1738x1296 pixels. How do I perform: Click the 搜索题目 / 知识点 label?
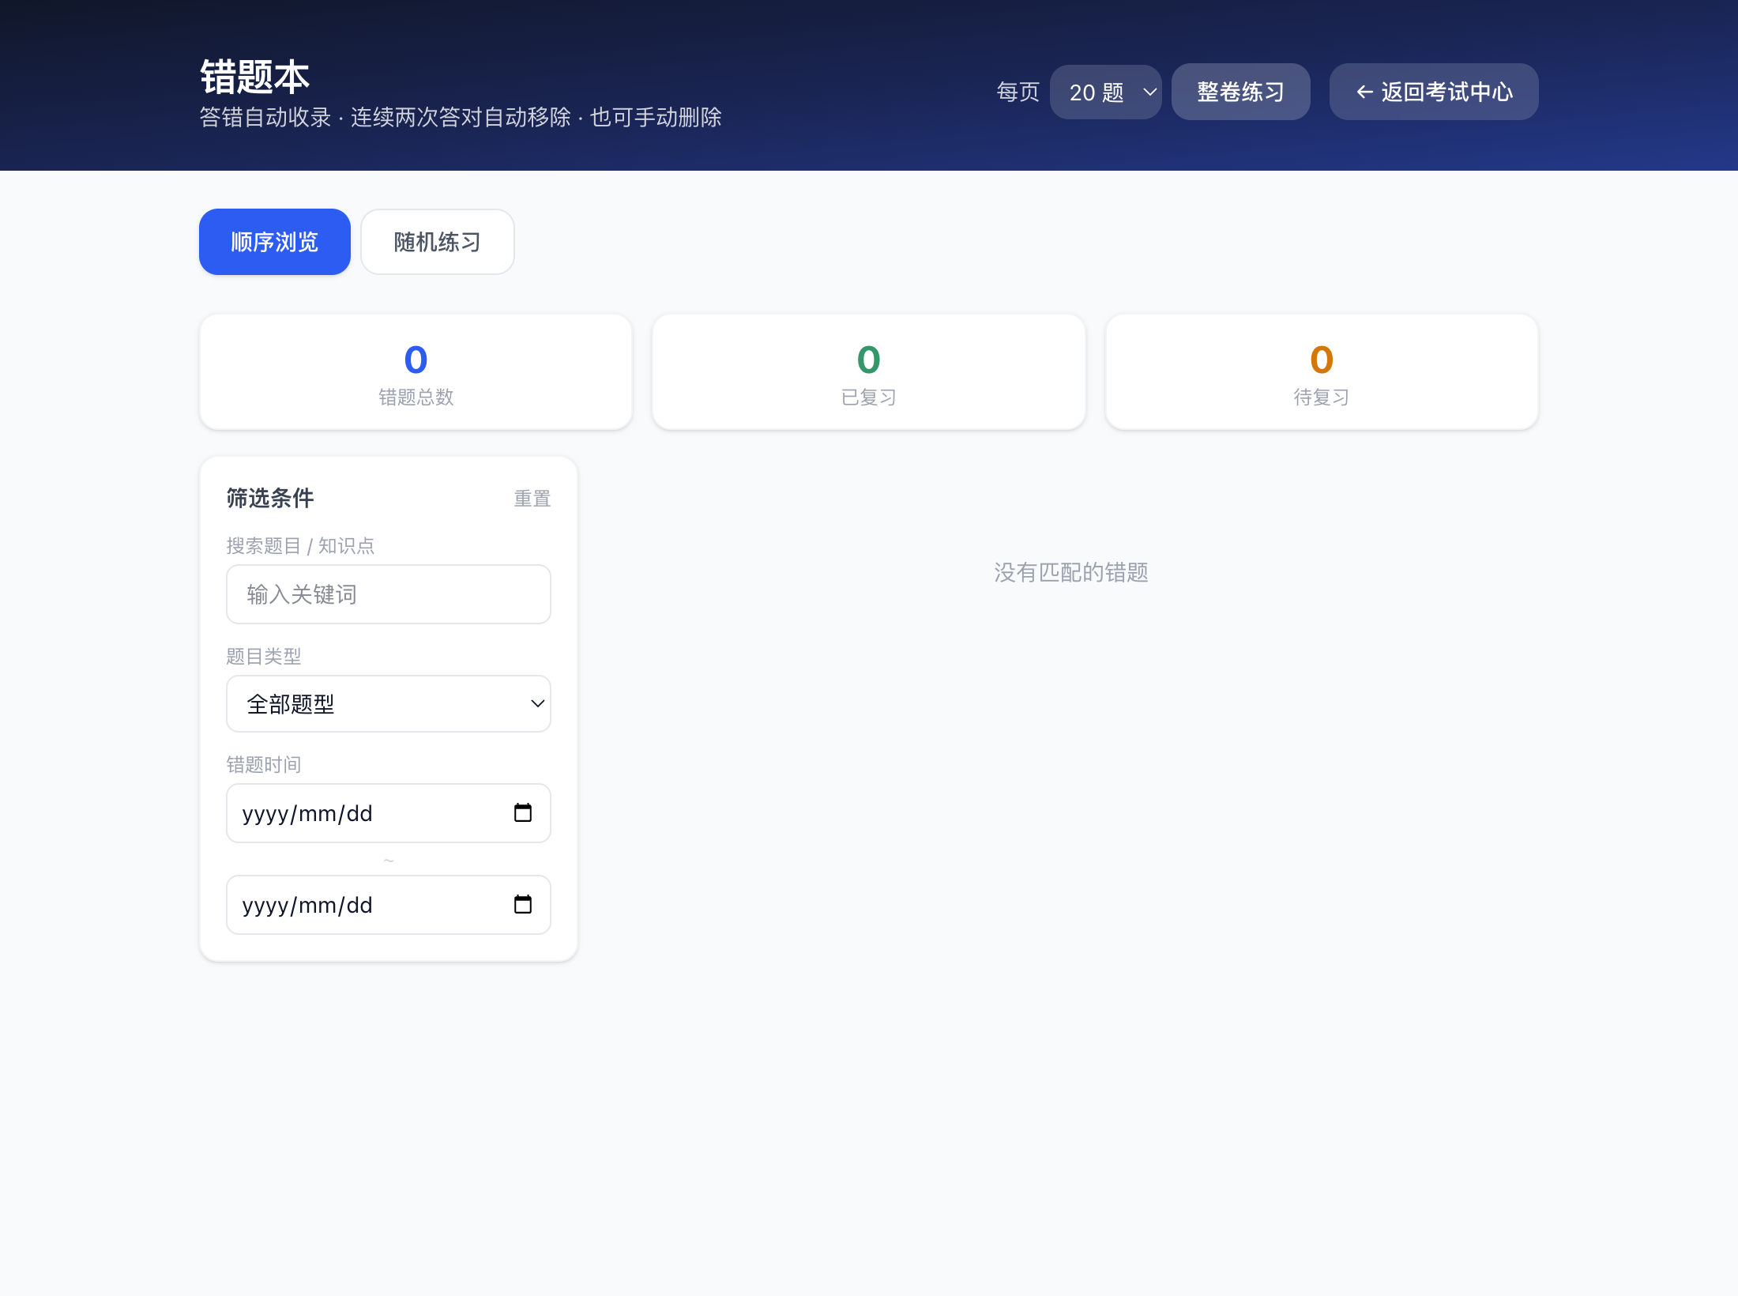(x=300, y=546)
